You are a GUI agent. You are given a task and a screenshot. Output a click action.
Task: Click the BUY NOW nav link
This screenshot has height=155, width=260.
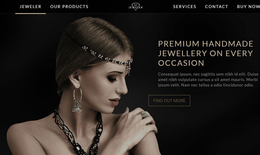coord(248,7)
